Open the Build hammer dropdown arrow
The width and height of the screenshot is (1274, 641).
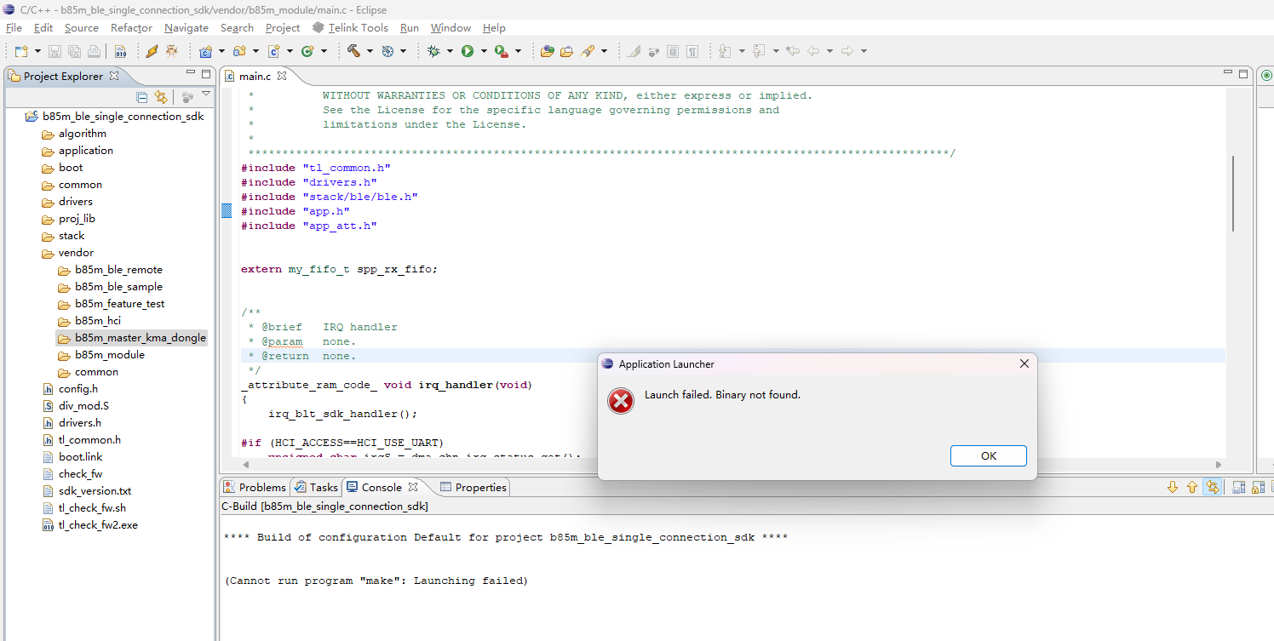[x=369, y=51]
